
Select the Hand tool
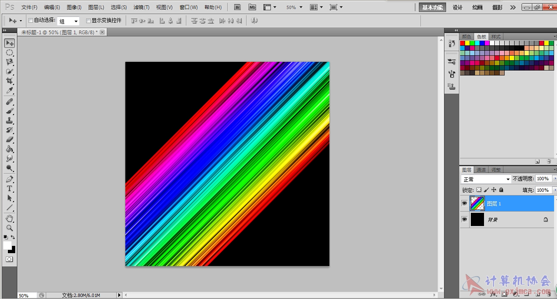pyautogui.click(x=9, y=218)
